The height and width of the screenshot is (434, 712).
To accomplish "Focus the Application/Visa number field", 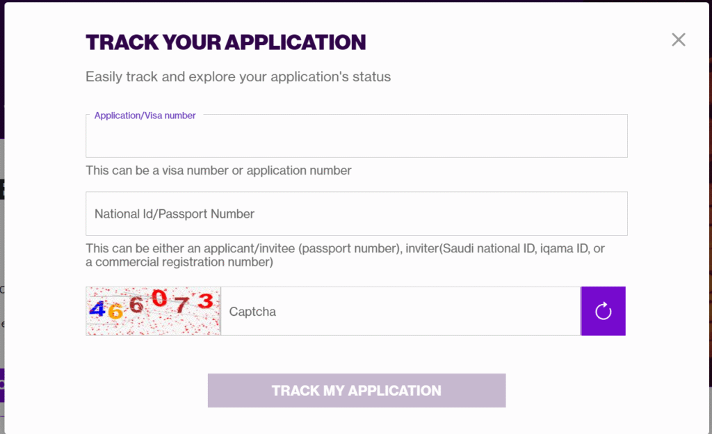I will click(356, 138).
